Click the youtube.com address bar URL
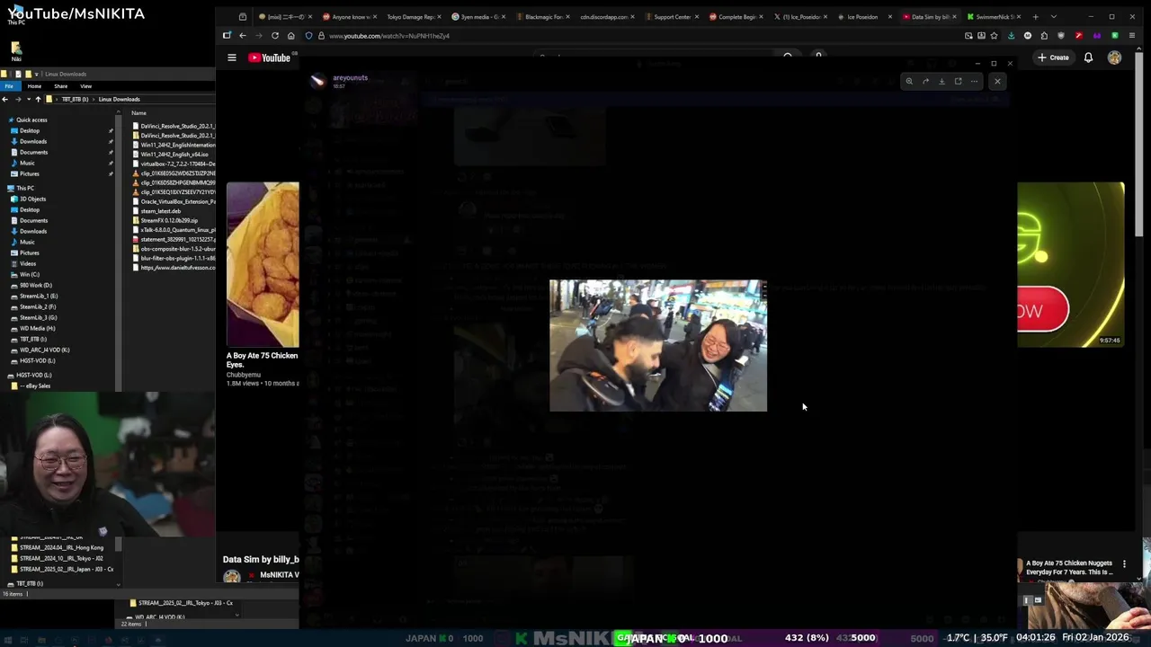This screenshot has height=647, width=1151. coord(389,36)
